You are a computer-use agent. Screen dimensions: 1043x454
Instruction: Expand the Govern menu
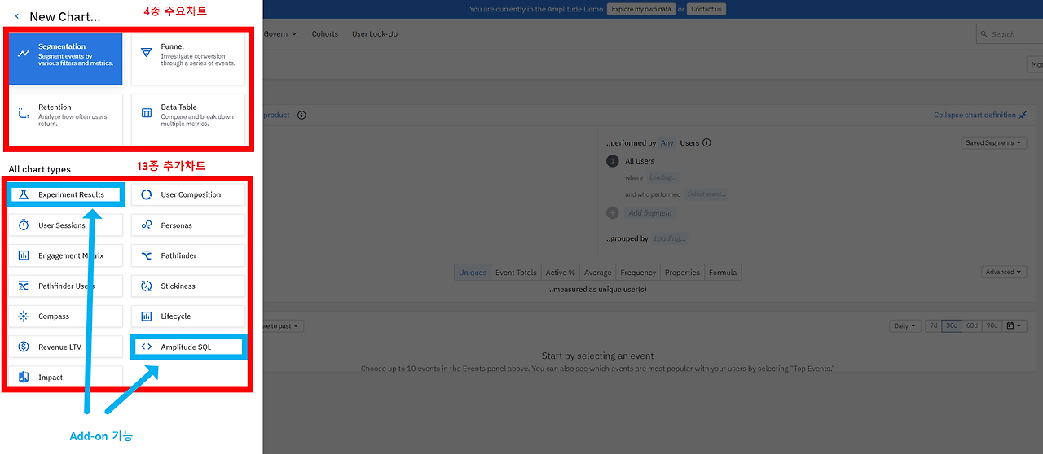pos(280,33)
